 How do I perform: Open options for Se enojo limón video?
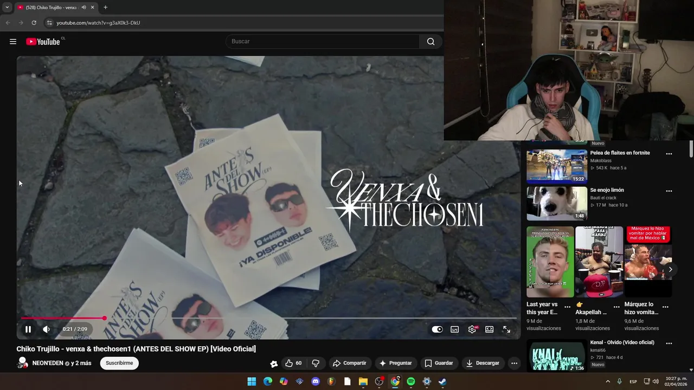[669, 191]
